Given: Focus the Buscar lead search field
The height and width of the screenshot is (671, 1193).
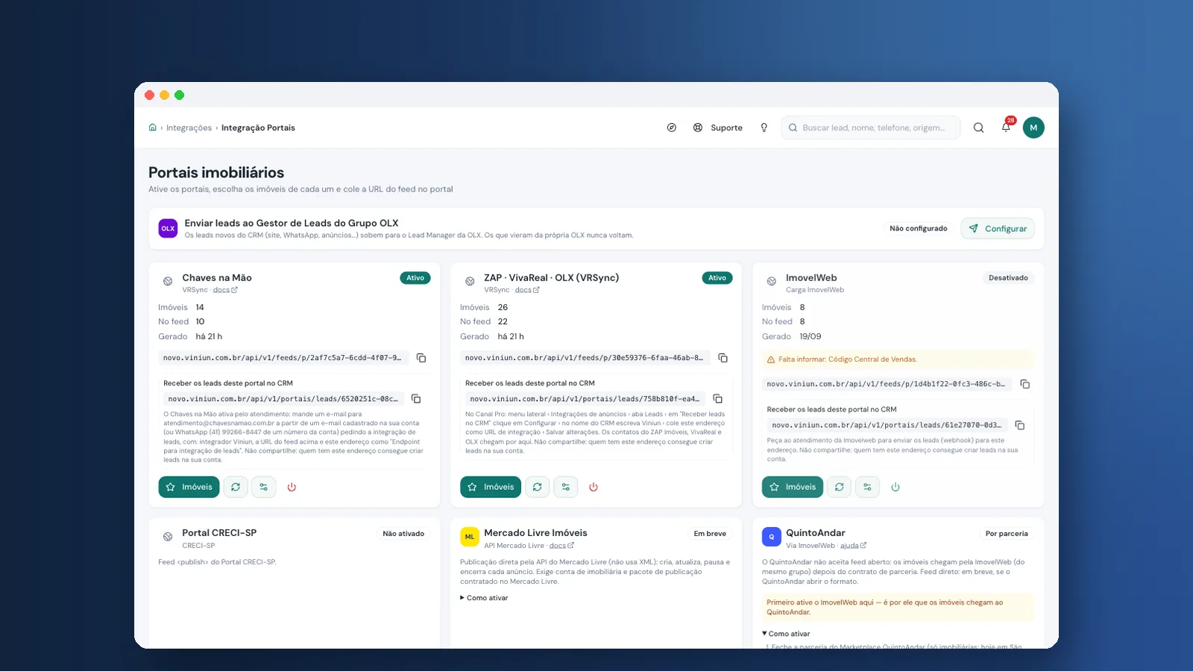Looking at the screenshot, I should pos(871,127).
